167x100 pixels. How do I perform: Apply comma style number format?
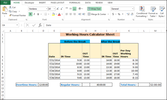click(123, 14)
